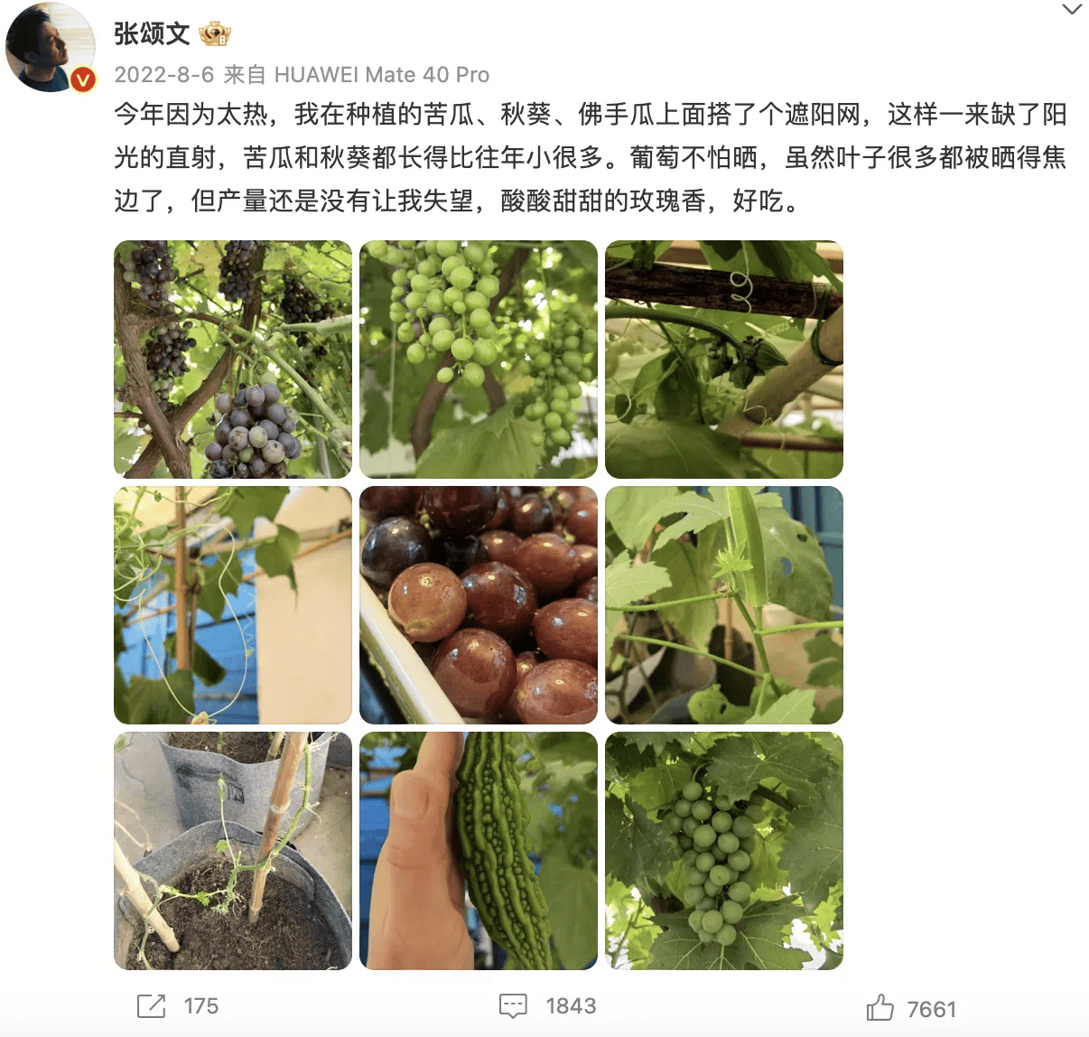Click the crown membership badge icon
Screen dimensions: 1089x1037
point(215,34)
